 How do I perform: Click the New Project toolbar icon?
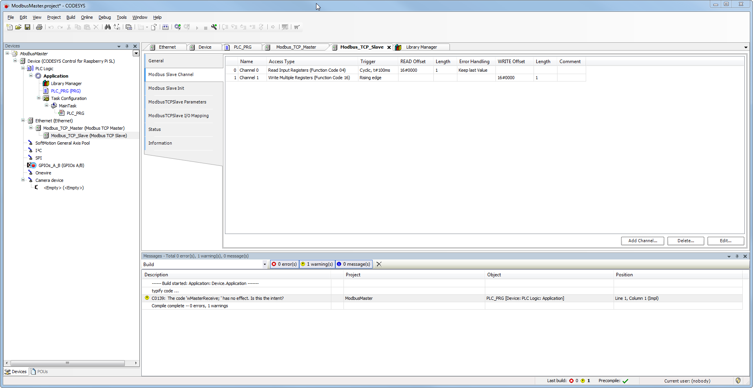coord(9,27)
